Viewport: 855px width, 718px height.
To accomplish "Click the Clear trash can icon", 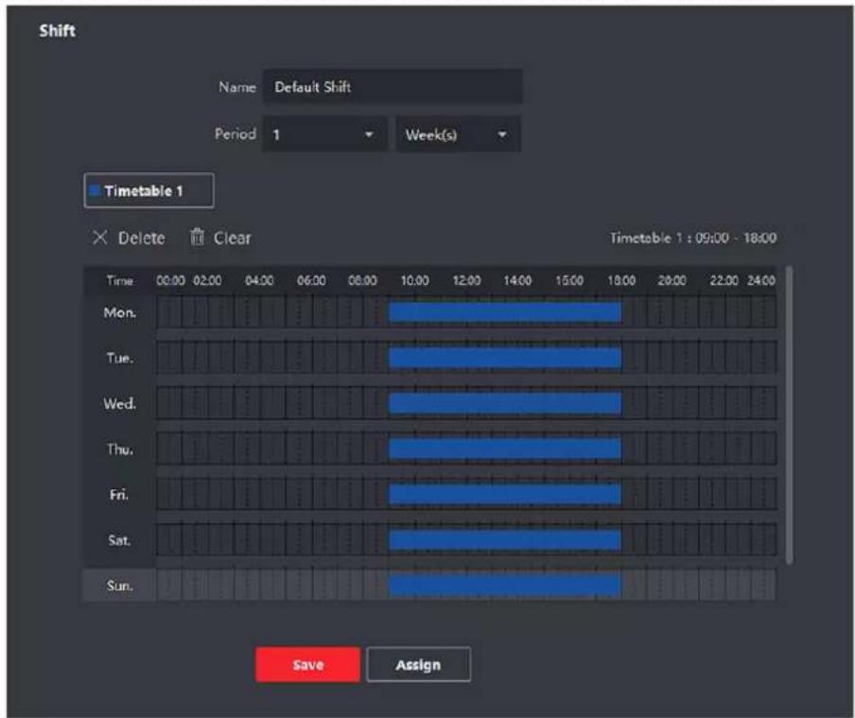I will click(197, 237).
